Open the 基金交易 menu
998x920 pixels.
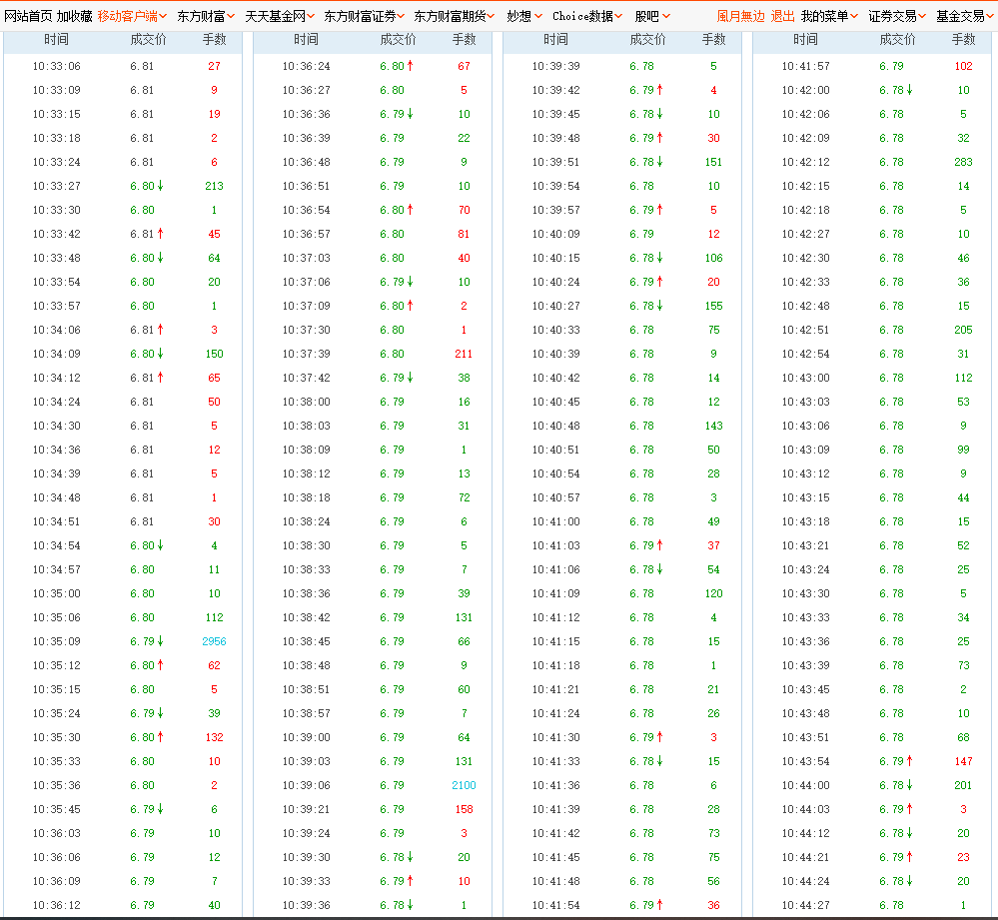[x=965, y=16]
